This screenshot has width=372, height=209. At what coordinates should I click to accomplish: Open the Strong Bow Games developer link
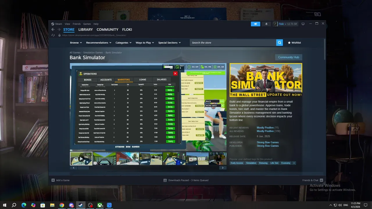pyautogui.click(x=268, y=142)
